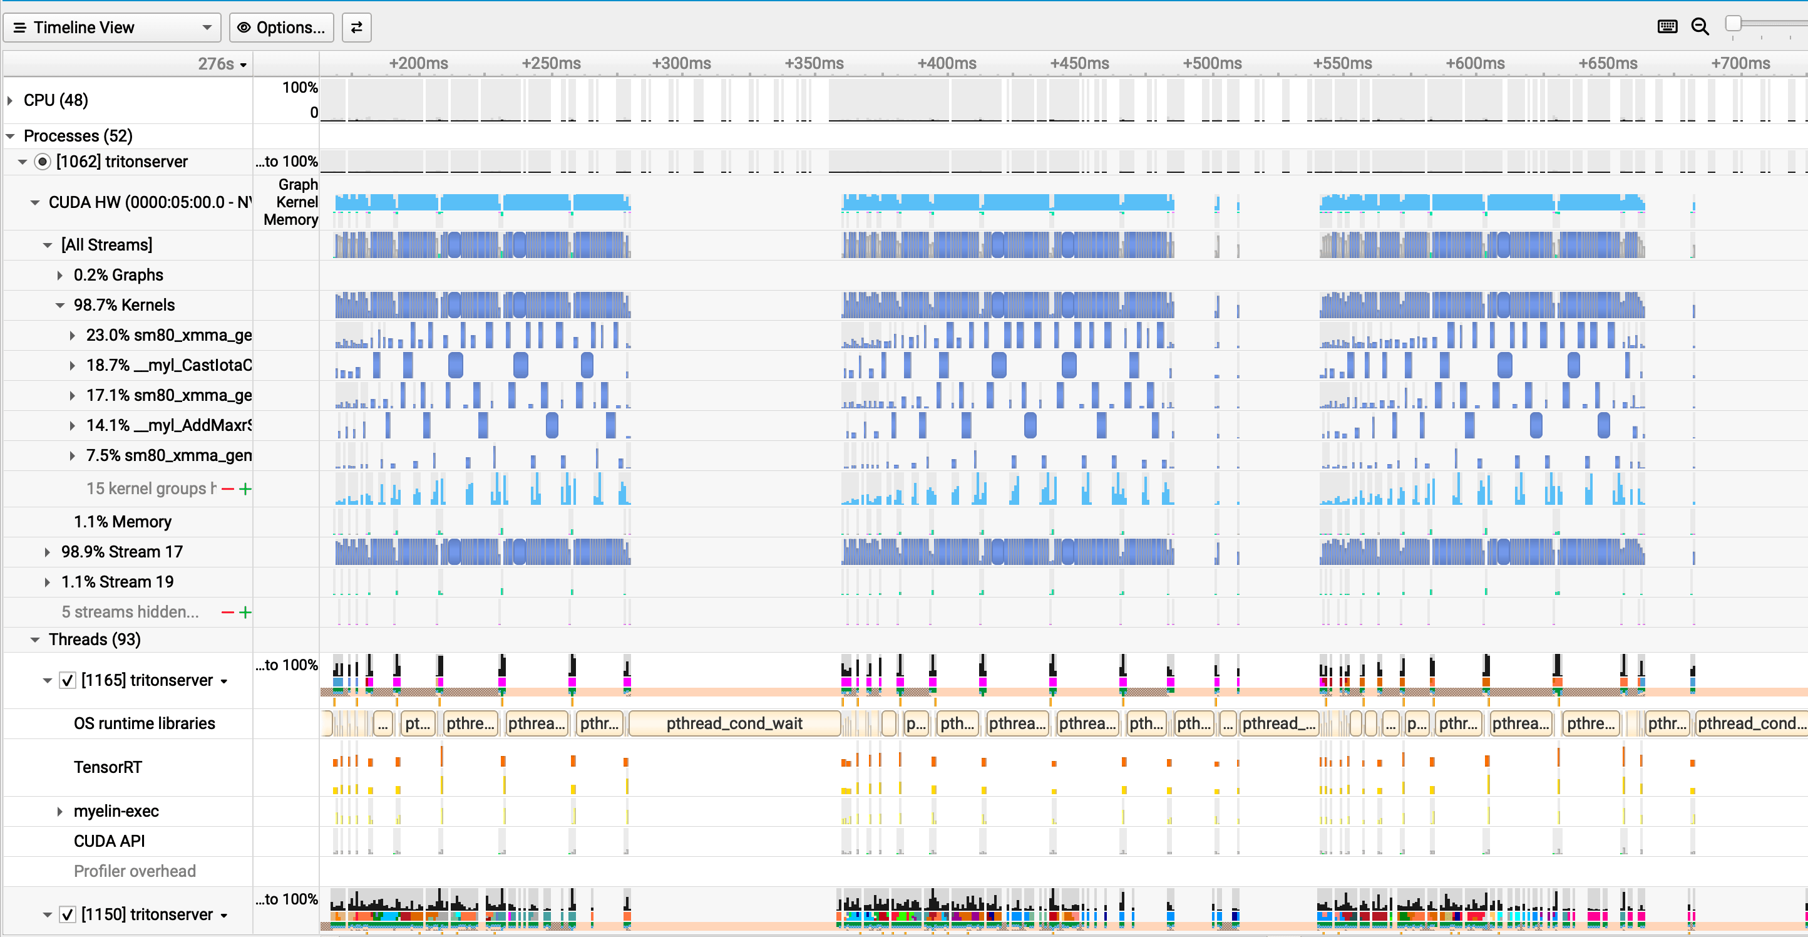Image resolution: width=1808 pixels, height=937 pixels.
Task: Click red minus beside 15 kernel groups
Action: pos(227,489)
